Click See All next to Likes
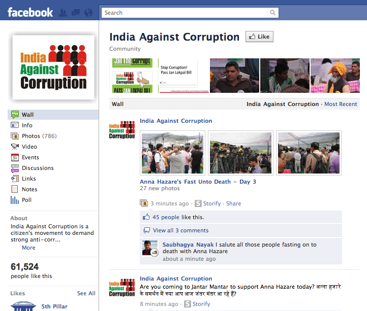367x311 pixels. point(86,293)
